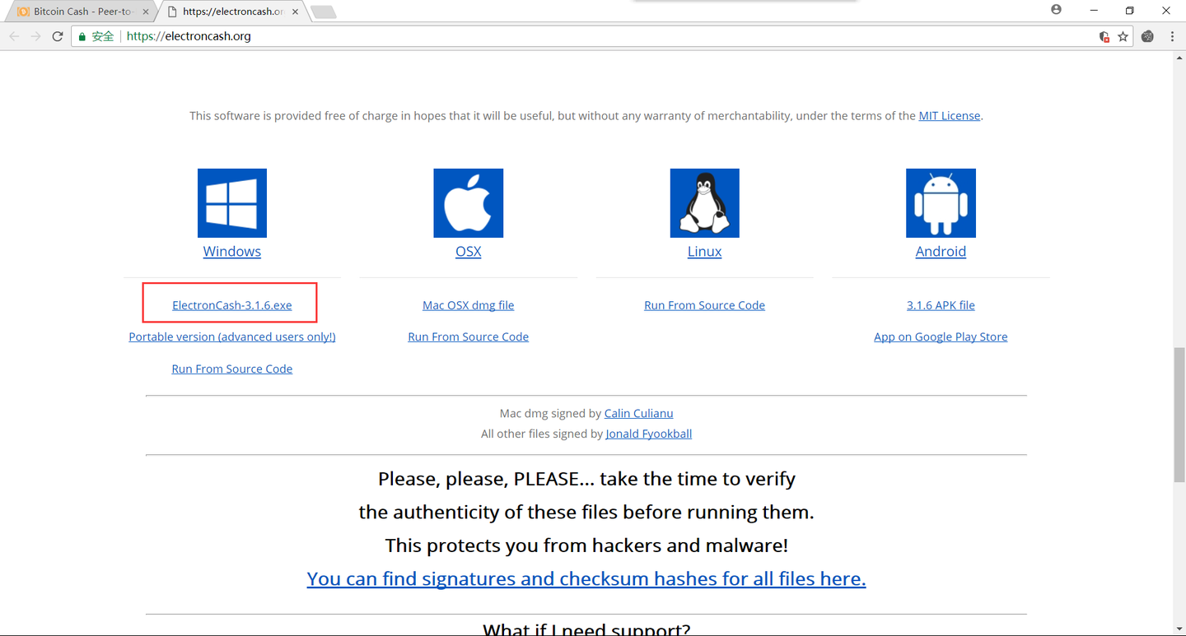Open the Android heading link
Image resolution: width=1186 pixels, height=636 pixels.
(x=941, y=252)
